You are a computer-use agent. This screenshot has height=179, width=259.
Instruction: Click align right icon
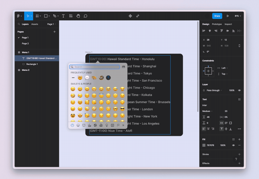216,31
